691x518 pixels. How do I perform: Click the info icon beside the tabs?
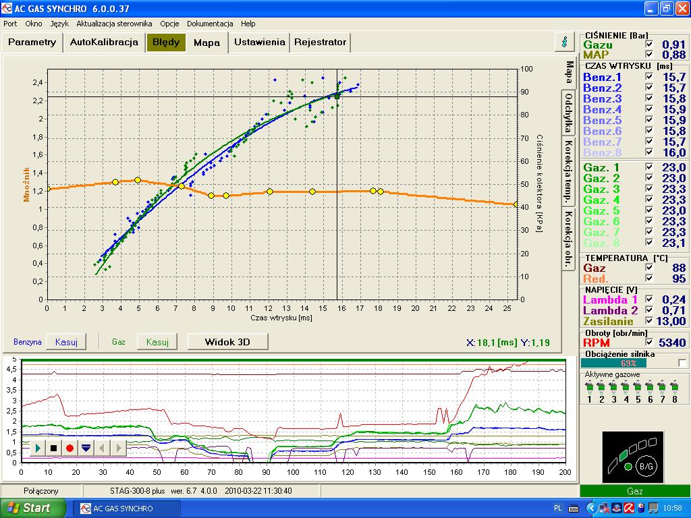[x=564, y=42]
